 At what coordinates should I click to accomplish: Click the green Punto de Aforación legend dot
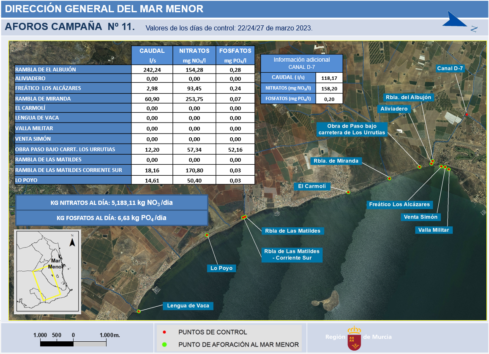pos(164,344)
